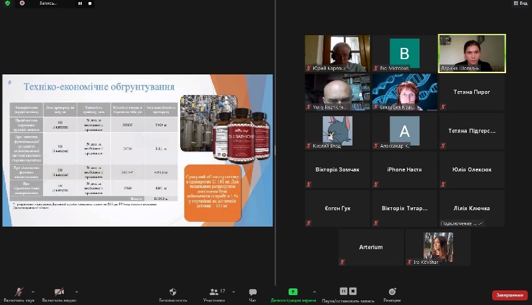This screenshot has height=305, width=532.
Task: Stop recording from top-left indicator
Action: click(90, 3)
